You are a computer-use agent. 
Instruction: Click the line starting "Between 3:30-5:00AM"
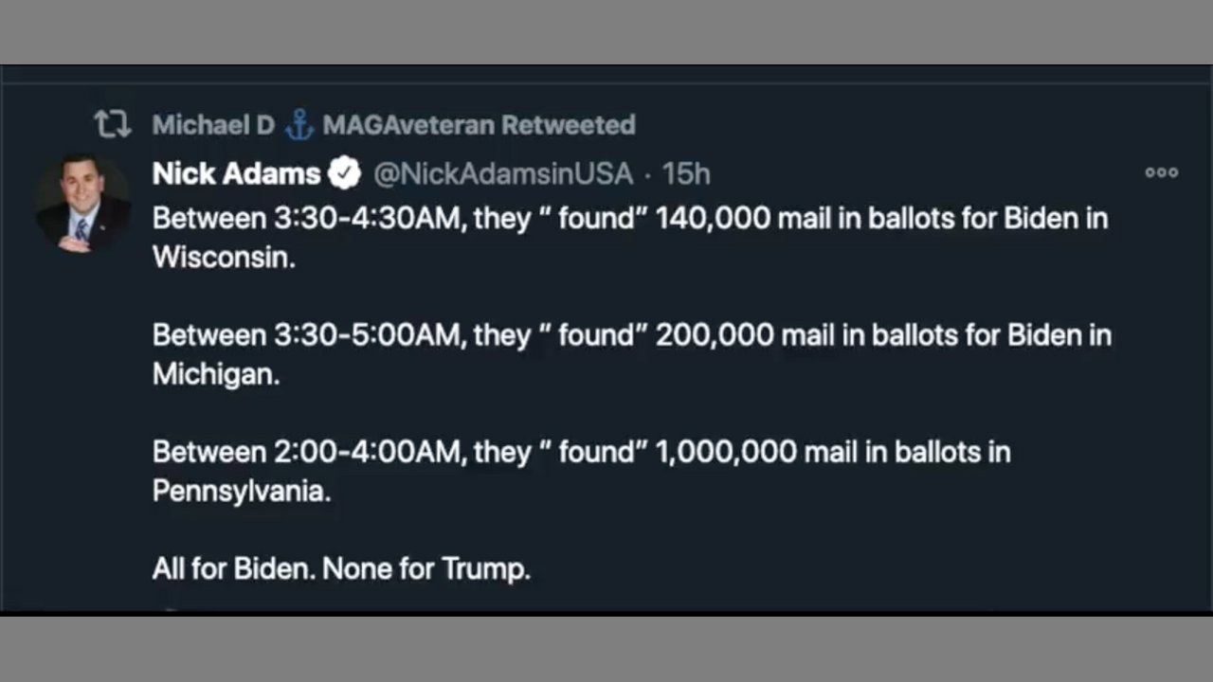[631, 335]
